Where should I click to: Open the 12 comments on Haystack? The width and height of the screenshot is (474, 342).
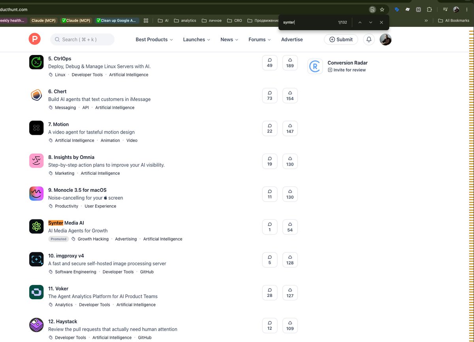[x=270, y=325]
